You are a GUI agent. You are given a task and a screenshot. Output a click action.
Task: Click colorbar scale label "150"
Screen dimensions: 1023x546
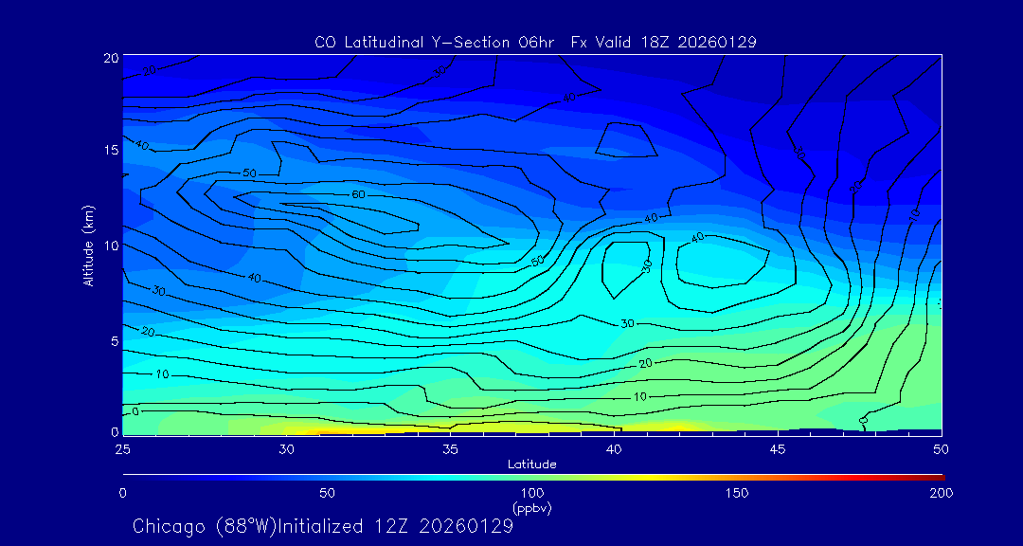(x=737, y=493)
